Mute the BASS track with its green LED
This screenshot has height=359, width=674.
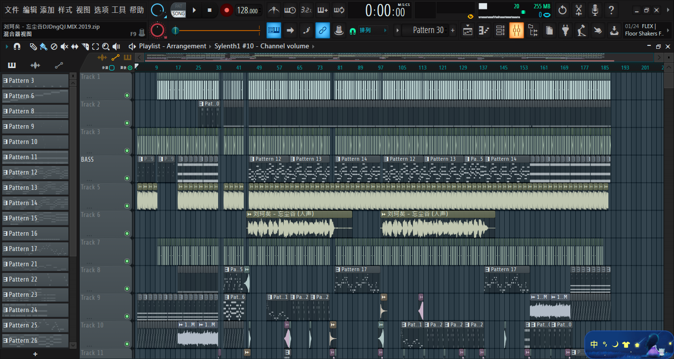[x=127, y=178]
